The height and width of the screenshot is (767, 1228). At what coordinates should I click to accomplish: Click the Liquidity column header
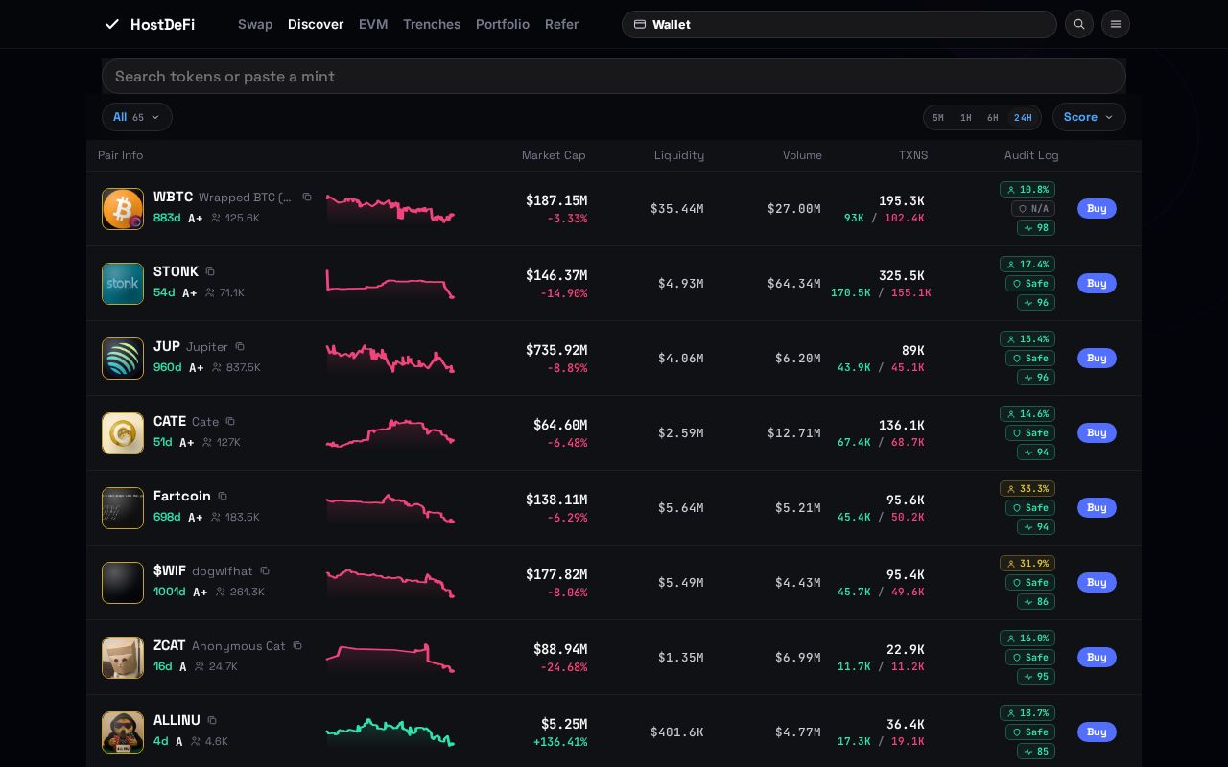679,155
